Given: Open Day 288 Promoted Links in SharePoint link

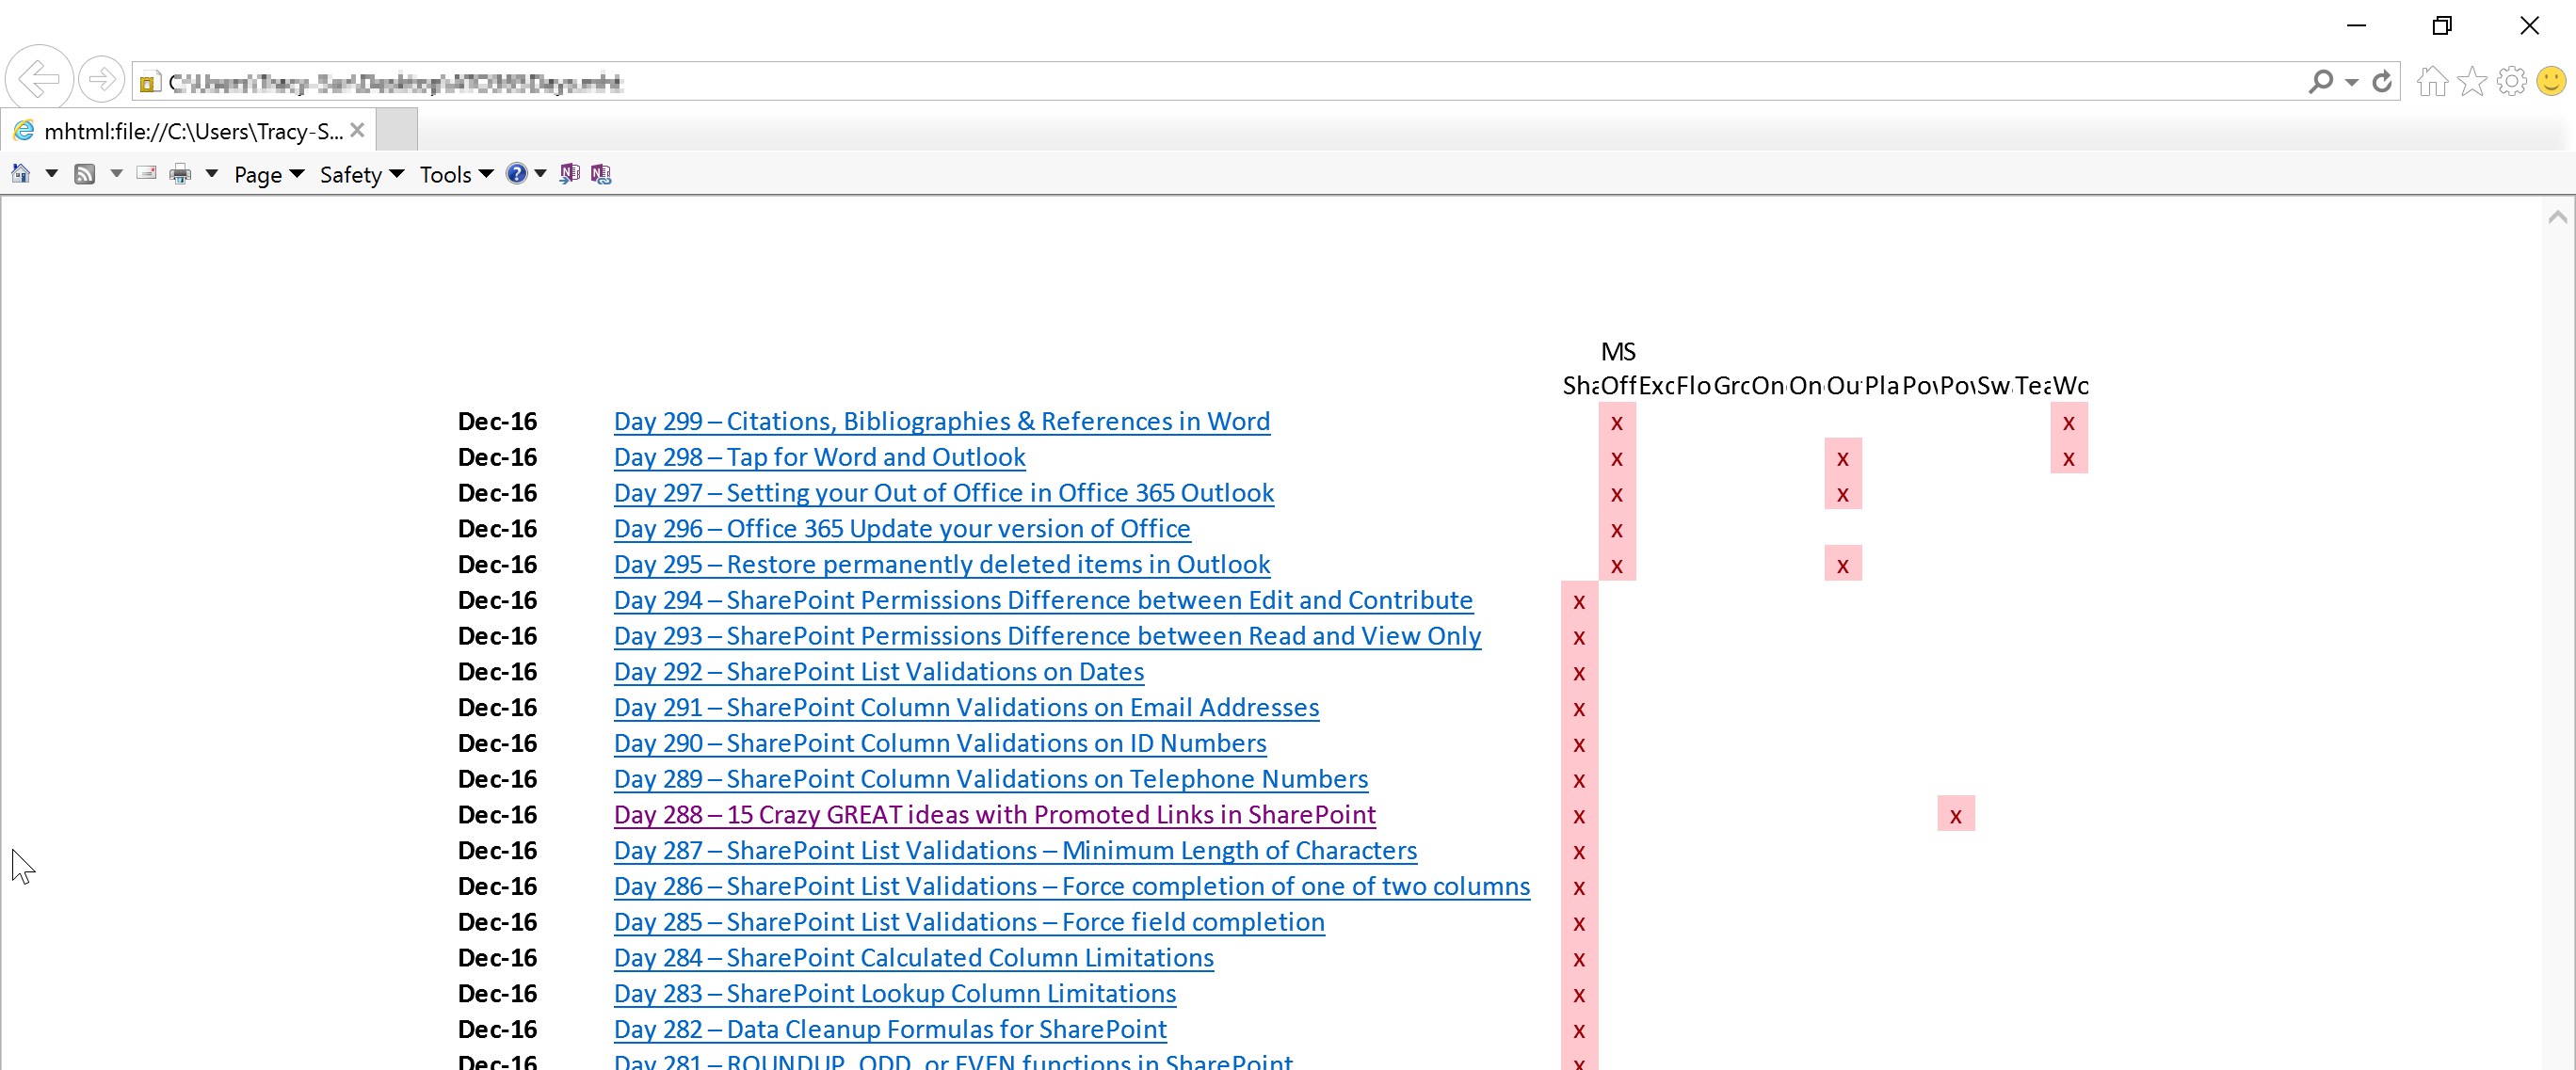Looking at the screenshot, I should (x=994, y=815).
